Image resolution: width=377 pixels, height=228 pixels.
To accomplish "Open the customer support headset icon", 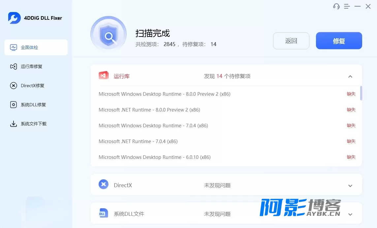I will pyautogui.click(x=336, y=7).
